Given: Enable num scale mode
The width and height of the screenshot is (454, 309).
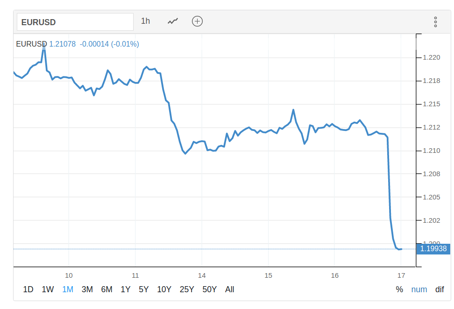Looking at the screenshot, I should pyautogui.click(x=419, y=289).
